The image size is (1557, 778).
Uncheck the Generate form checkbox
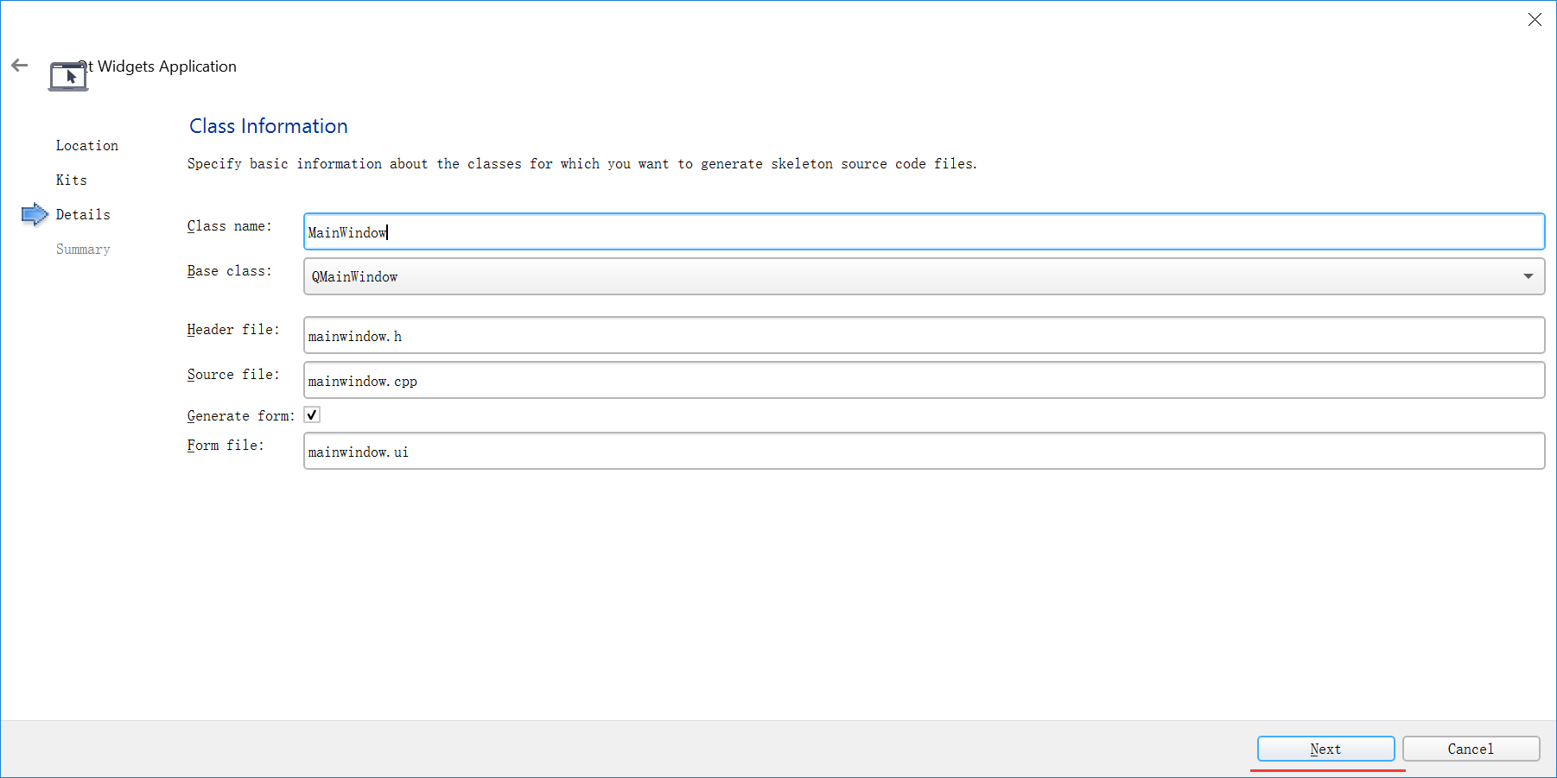(312, 415)
